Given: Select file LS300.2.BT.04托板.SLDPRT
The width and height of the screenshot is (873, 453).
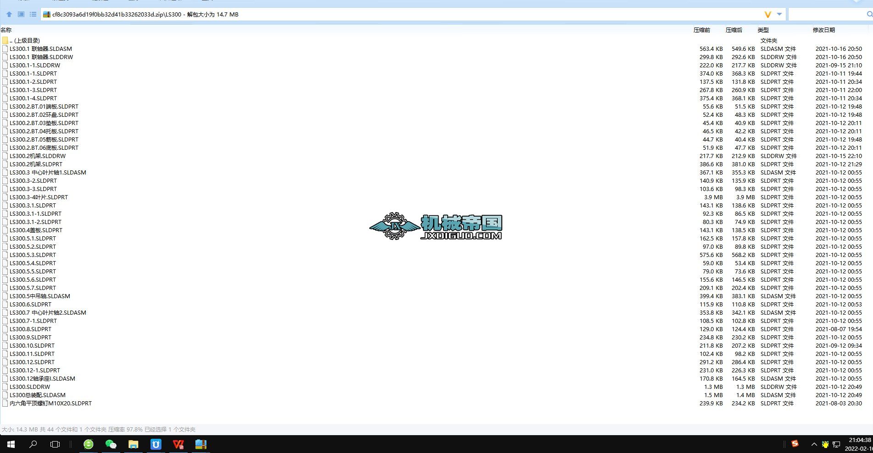Looking at the screenshot, I should (x=44, y=131).
